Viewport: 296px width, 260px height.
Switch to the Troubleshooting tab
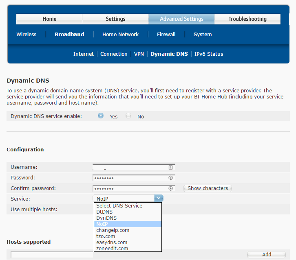point(247,19)
